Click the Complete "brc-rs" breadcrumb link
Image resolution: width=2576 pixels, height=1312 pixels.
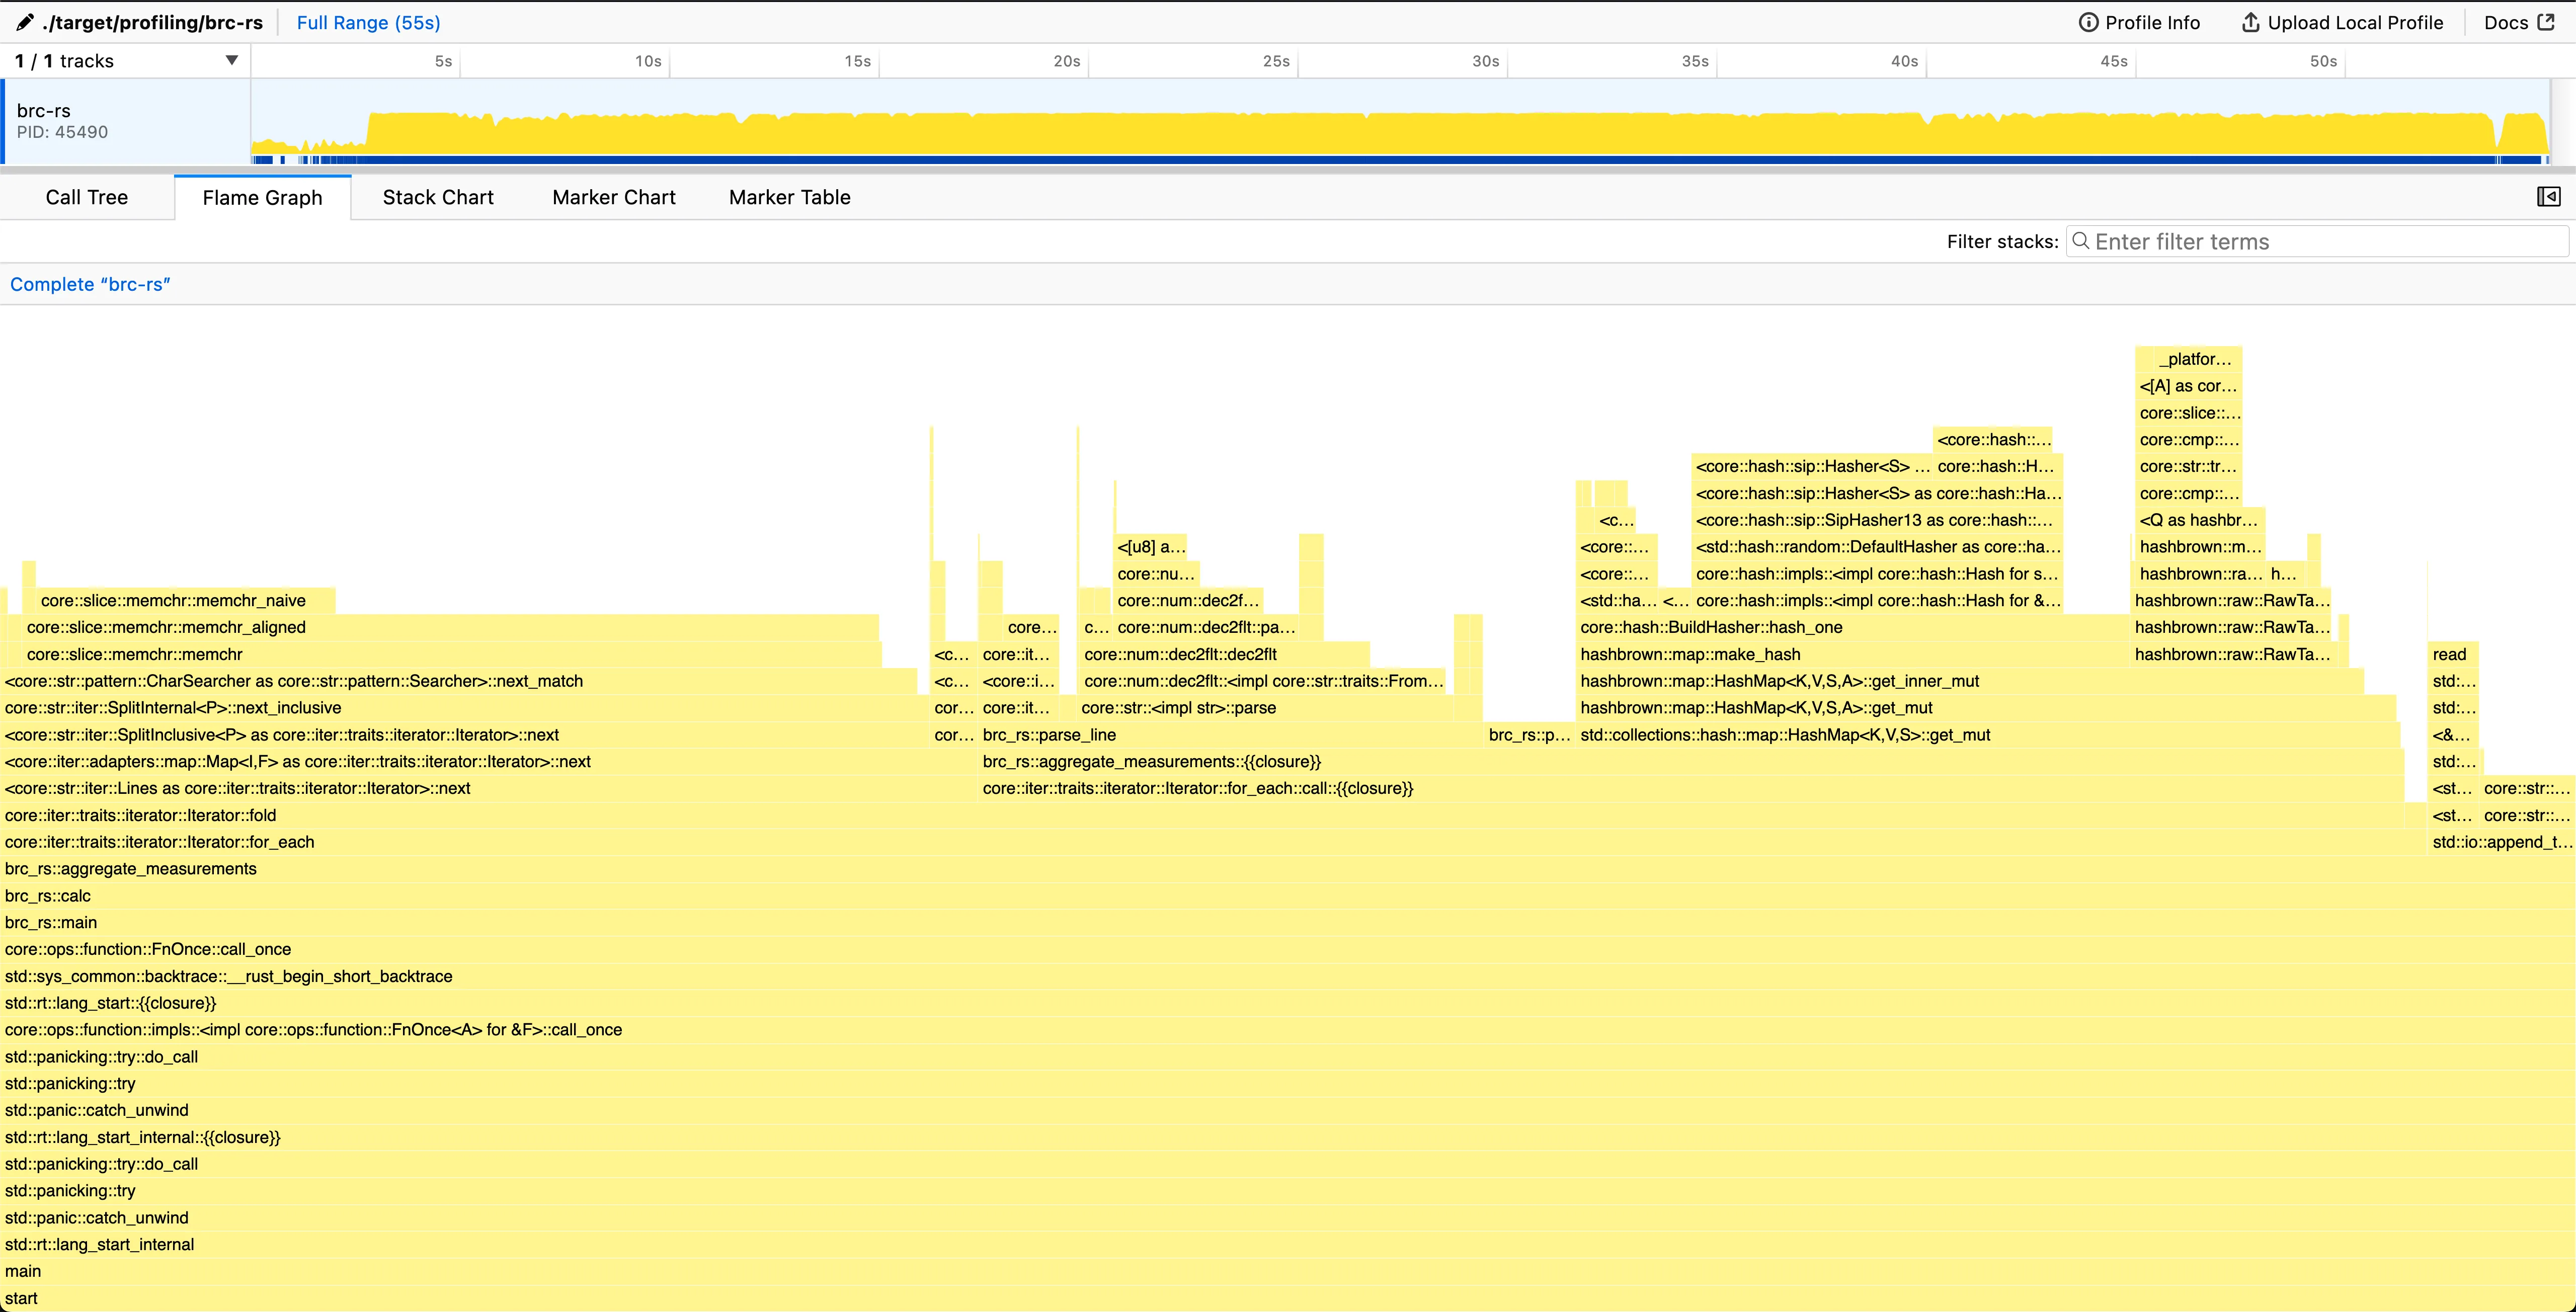90,284
